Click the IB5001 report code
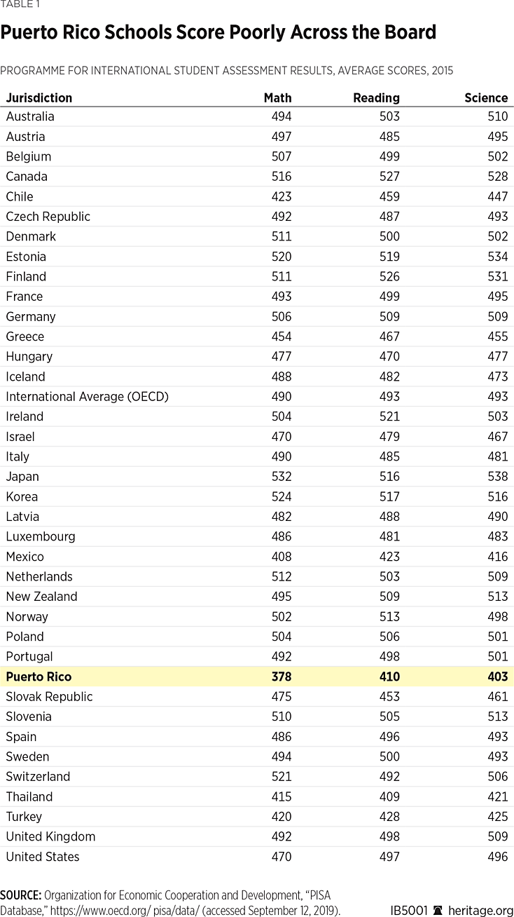 pos(411,910)
